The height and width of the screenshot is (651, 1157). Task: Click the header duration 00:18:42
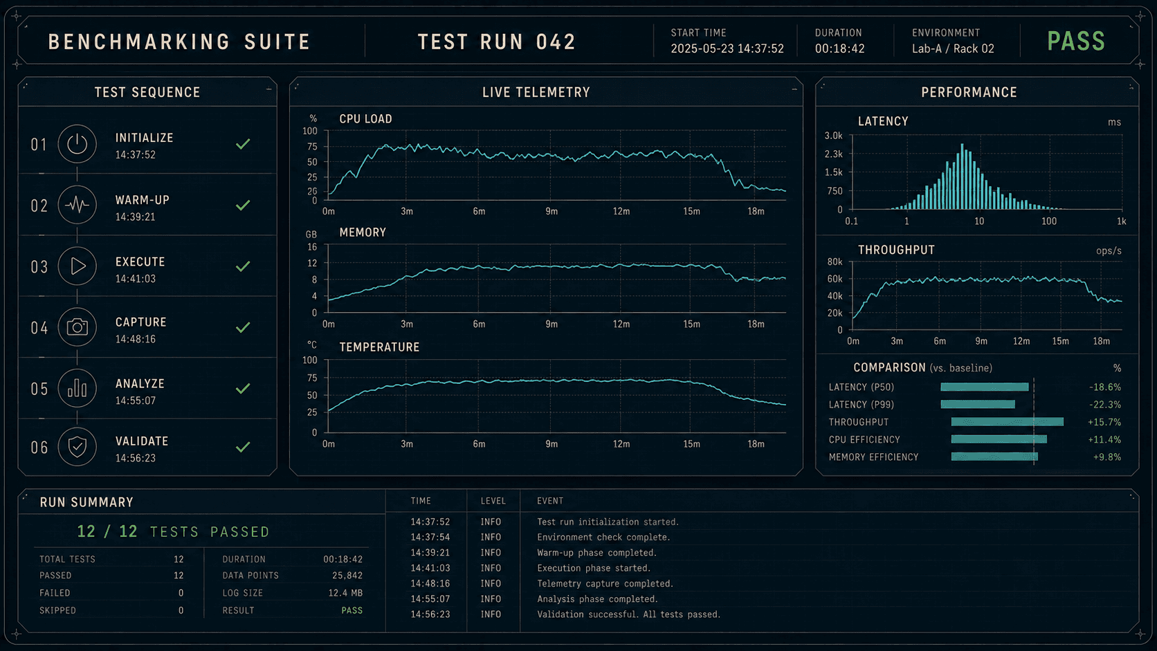click(x=839, y=48)
